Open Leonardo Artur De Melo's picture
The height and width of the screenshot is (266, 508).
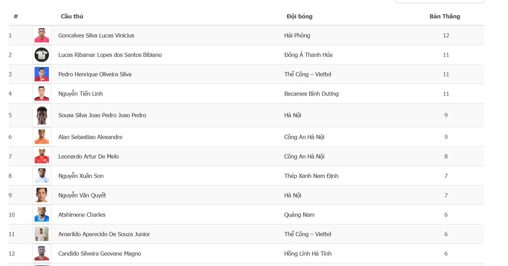(x=42, y=156)
